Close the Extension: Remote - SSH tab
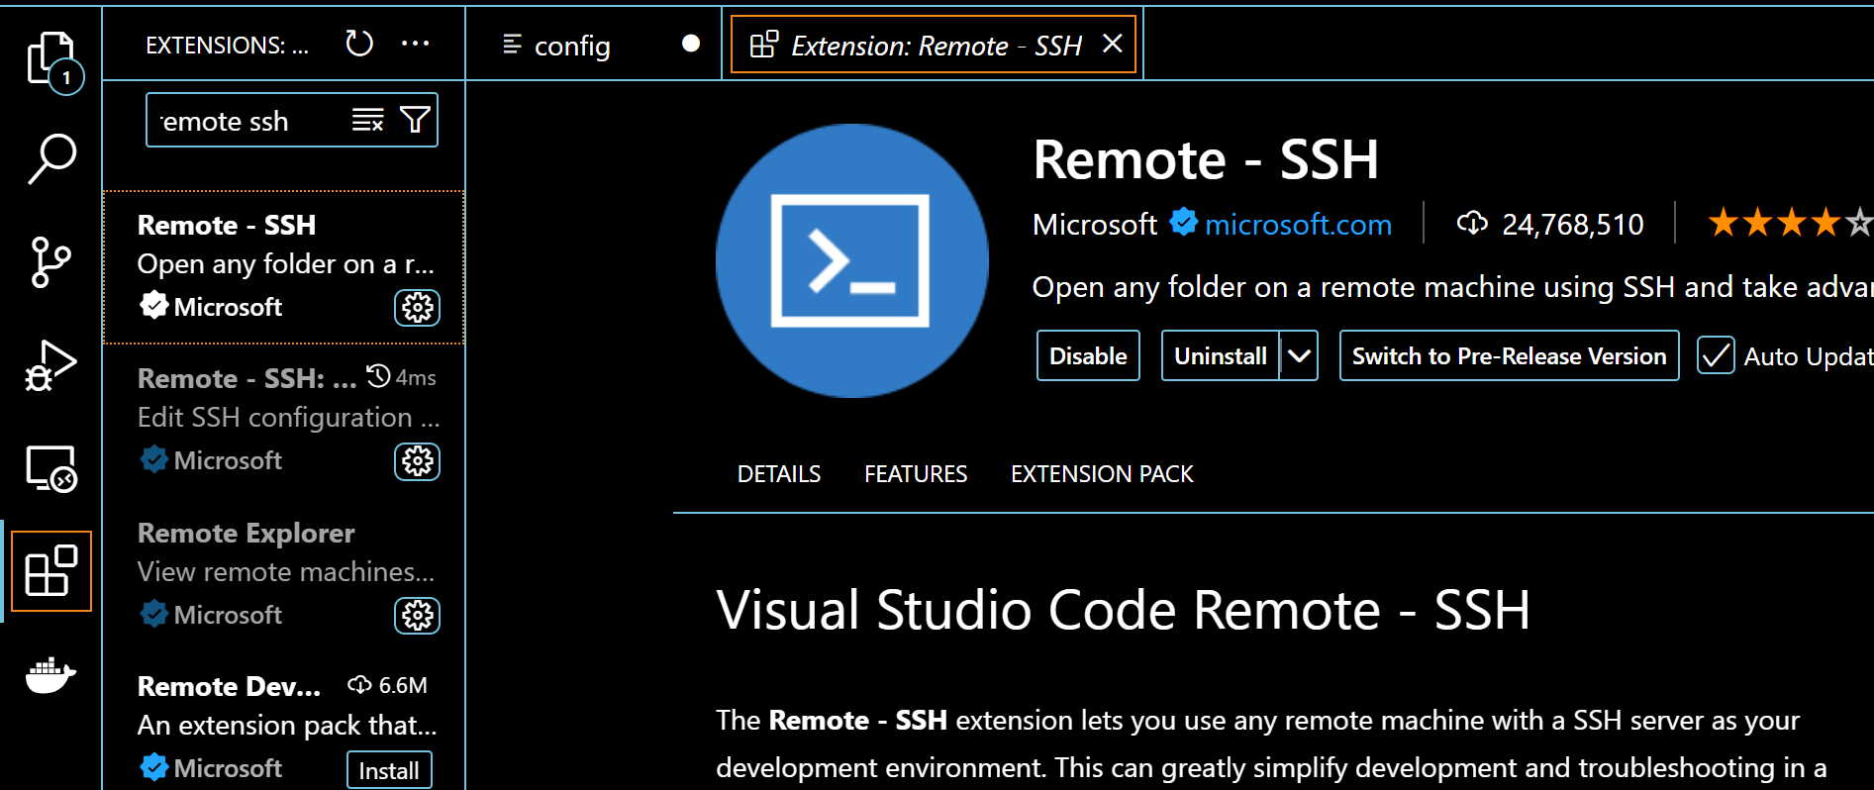This screenshot has width=1874, height=790. click(1113, 44)
